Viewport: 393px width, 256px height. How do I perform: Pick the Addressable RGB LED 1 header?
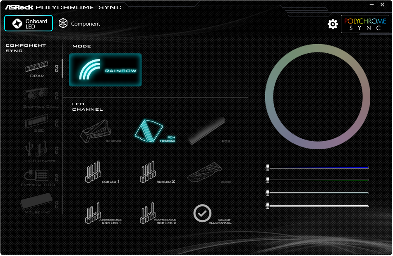click(x=103, y=213)
